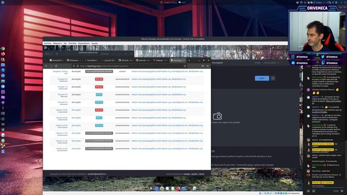Click the padlock site security icon
Screen dimensions: 347x195
(x=78, y=66)
